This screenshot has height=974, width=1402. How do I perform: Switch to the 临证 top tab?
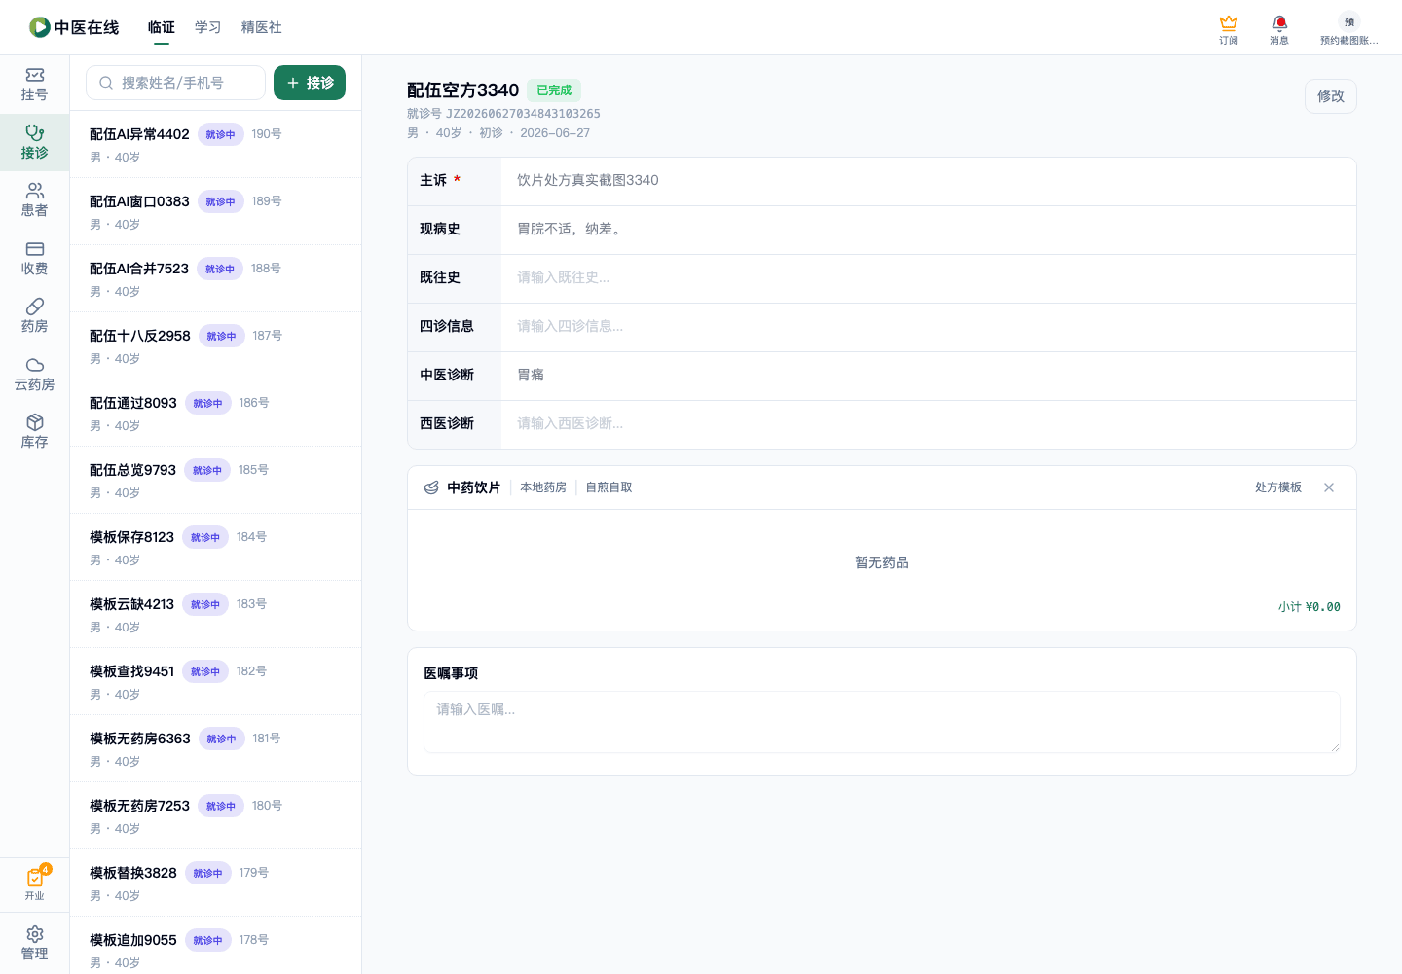pos(162,27)
